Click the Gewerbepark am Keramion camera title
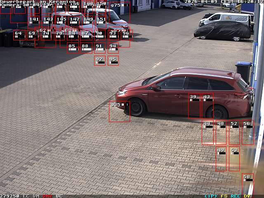 (x=38, y=2)
